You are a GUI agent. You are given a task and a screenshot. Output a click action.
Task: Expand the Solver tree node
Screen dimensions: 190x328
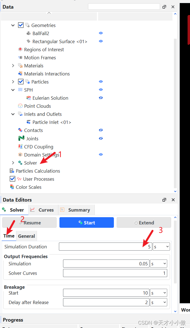[13, 163]
